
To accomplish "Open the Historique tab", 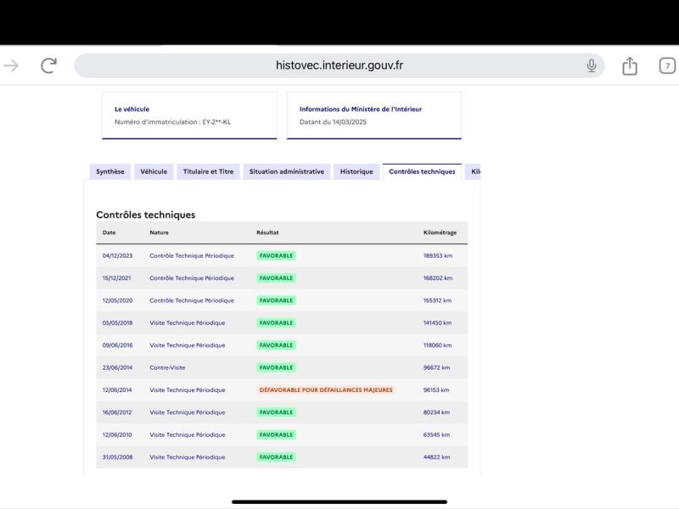I will click(x=356, y=171).
